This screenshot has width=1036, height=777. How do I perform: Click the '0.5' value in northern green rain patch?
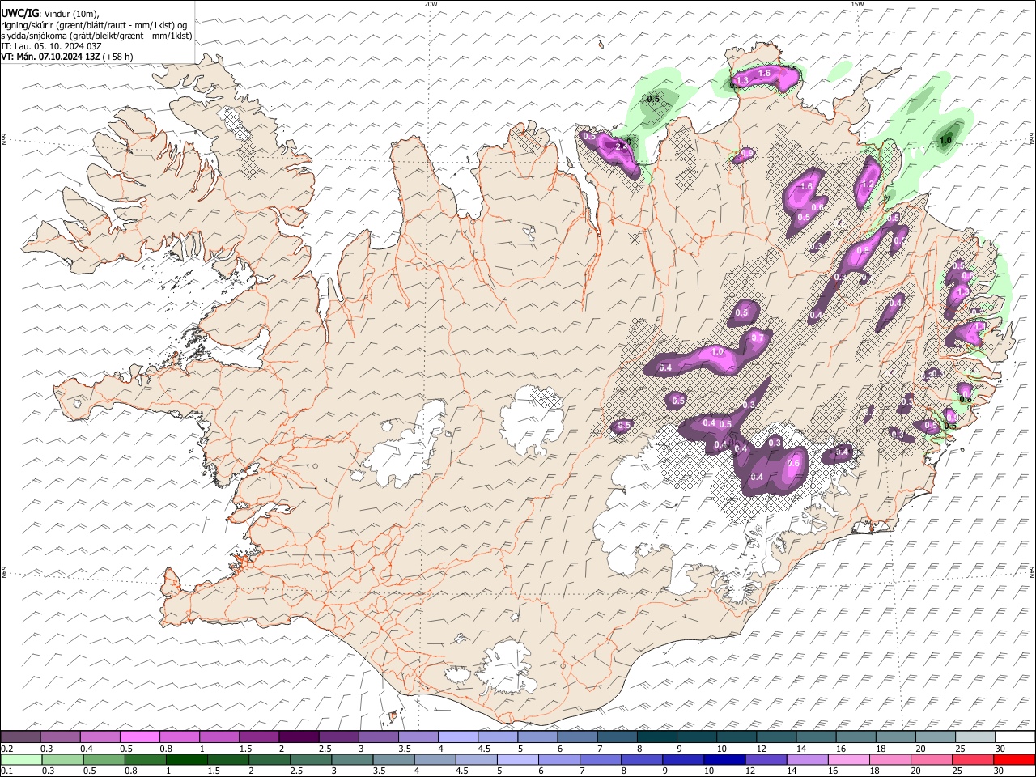(653, 99)
